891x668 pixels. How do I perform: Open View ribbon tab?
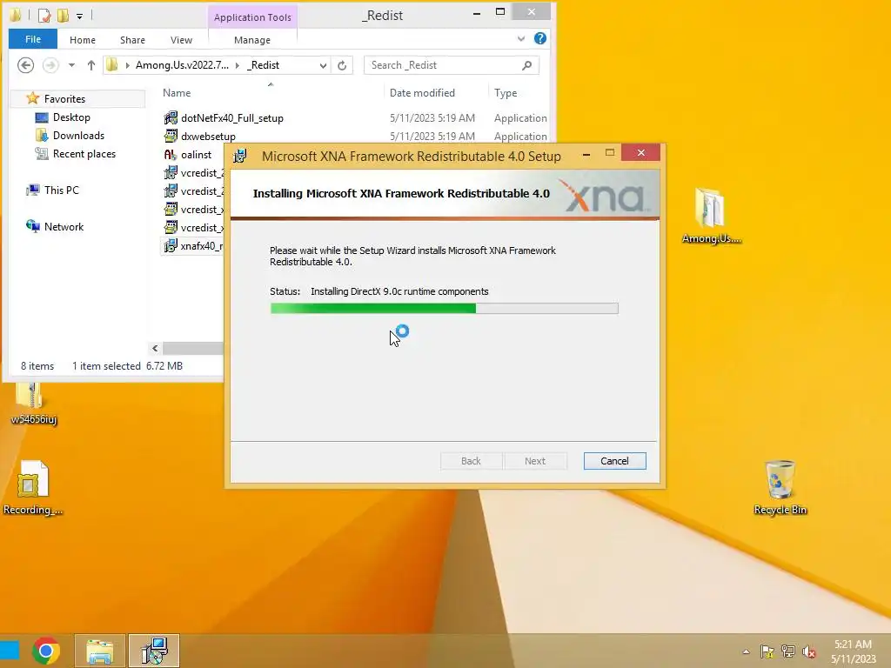pyautogui.click(x=181, y=40)
